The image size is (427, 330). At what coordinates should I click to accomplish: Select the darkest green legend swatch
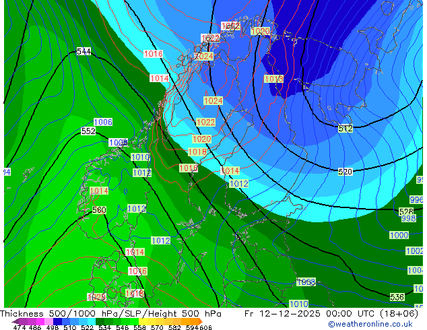point(100,321)
